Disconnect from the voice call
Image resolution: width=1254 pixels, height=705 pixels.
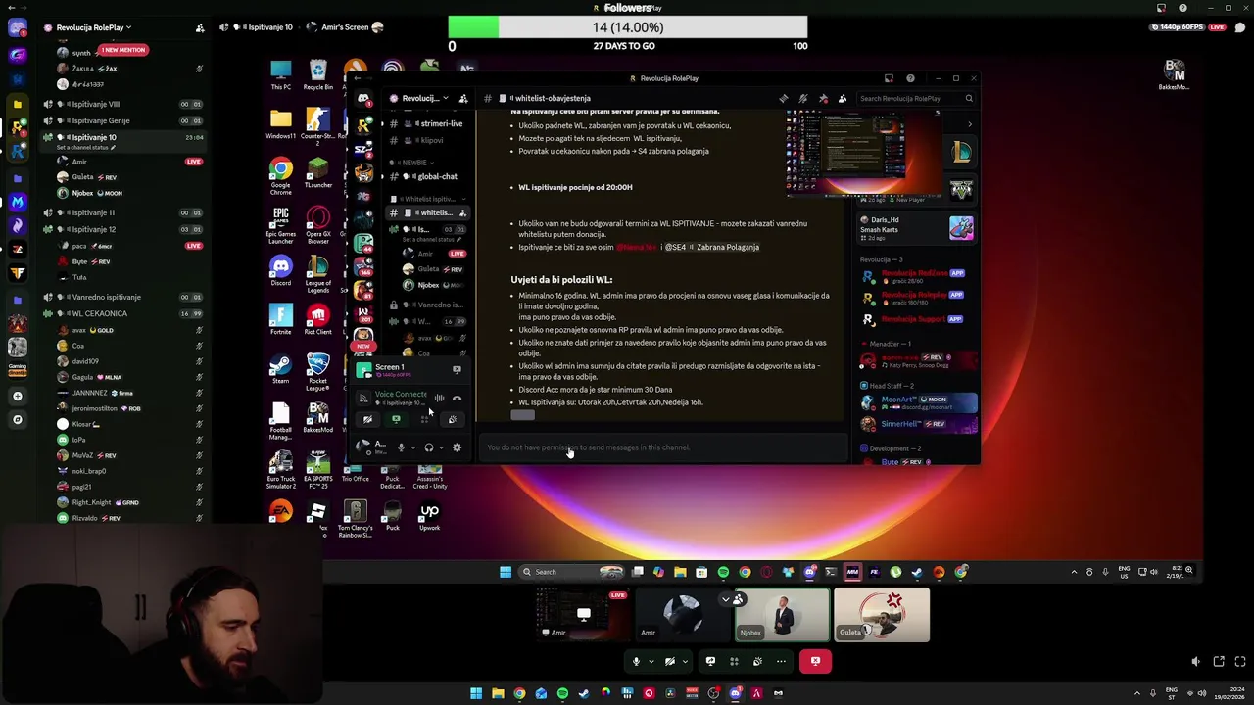[815, 661]
